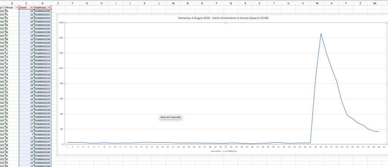
Task: Select Utenti value 25 beside 201806032215
Action: [x=26, y=64]
